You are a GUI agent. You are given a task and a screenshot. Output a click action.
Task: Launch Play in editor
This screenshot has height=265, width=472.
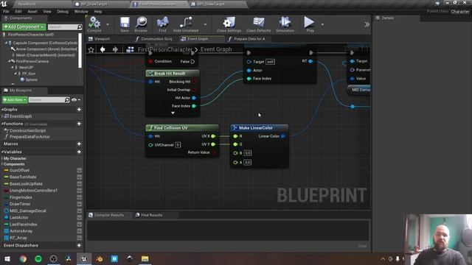pyautogui.click(x=310, y=24)
